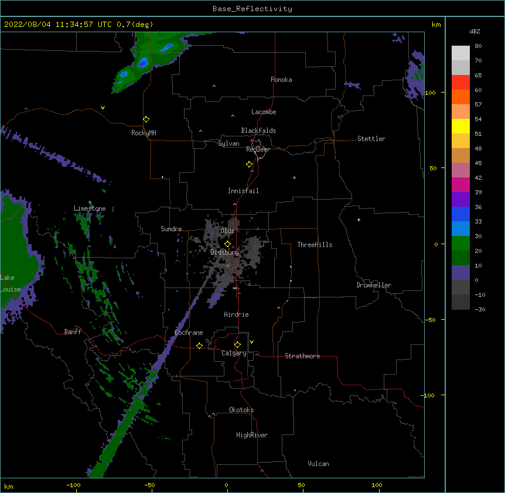Click the green 20-30 dBZ legend swatch
The height and width of the screenshot is (493, 505).
tap(460, 244)
